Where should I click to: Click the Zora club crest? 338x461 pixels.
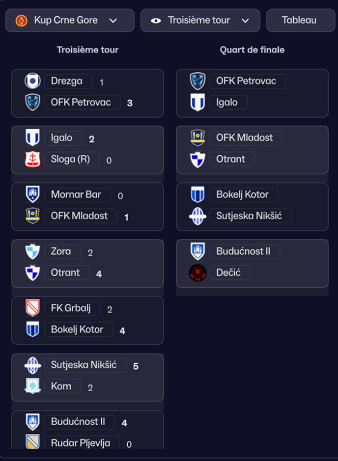tap(32, 252)
